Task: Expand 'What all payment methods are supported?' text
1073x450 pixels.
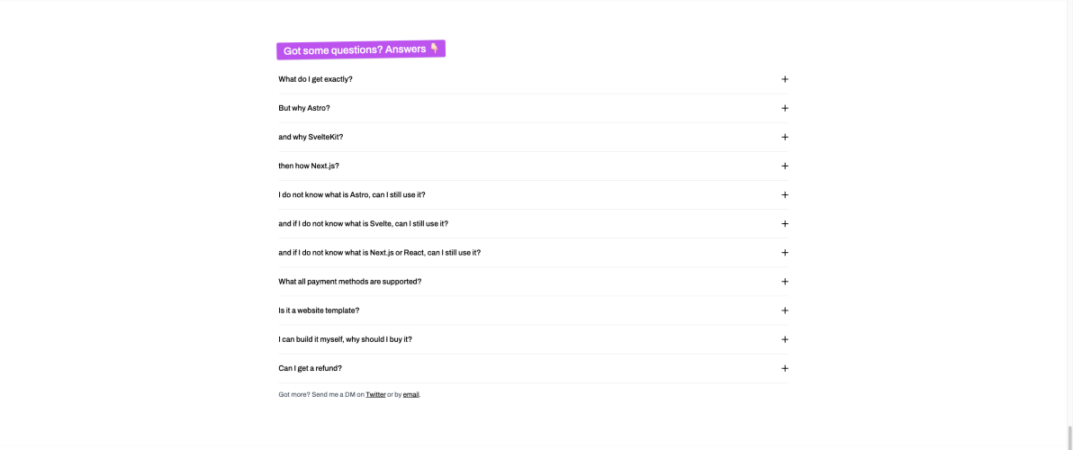Action: [349, 282]
